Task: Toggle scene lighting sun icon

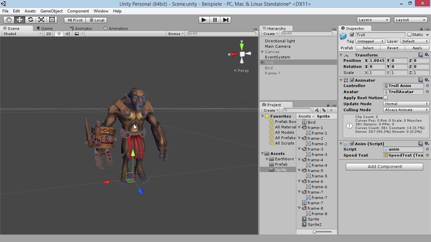Action: click(x=59, y=34)
